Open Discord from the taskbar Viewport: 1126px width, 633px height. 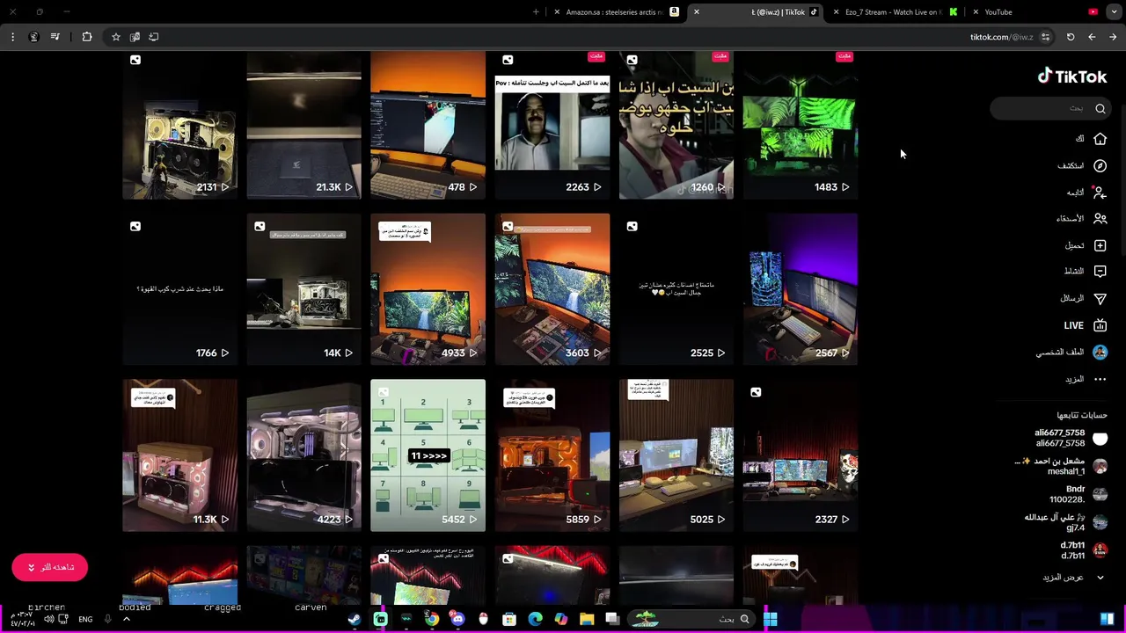pos(457,619)
